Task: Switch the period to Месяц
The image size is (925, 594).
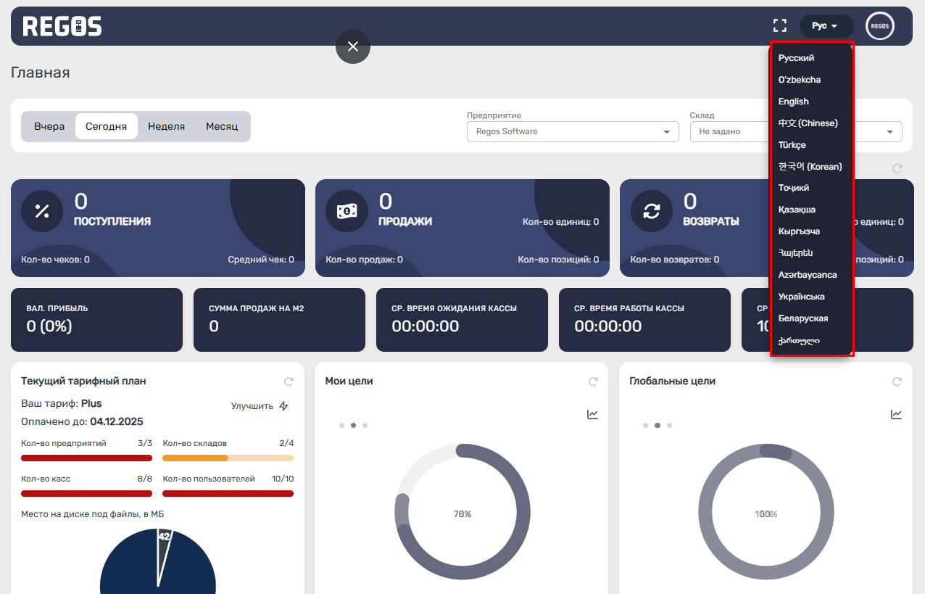Action: coord(222,126)
